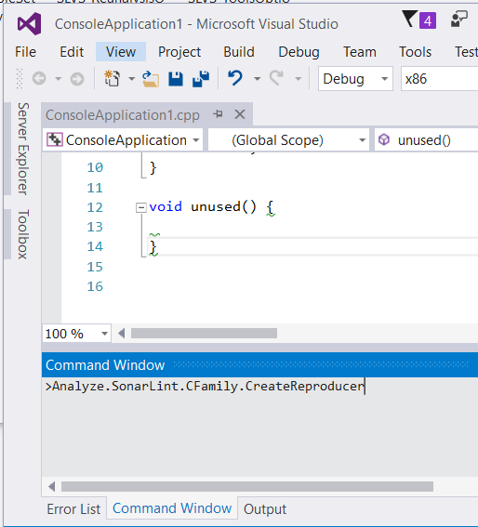478x527 pixels.
Task: Open the New Project dropdown arrow
Action: 131,79
